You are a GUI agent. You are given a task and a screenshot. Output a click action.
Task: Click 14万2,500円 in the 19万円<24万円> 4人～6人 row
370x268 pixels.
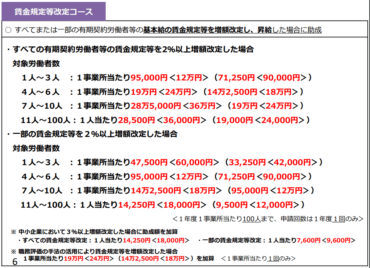pos(232,92)
